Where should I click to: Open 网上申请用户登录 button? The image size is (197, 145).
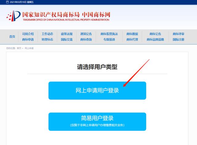[x=97, y=90]
